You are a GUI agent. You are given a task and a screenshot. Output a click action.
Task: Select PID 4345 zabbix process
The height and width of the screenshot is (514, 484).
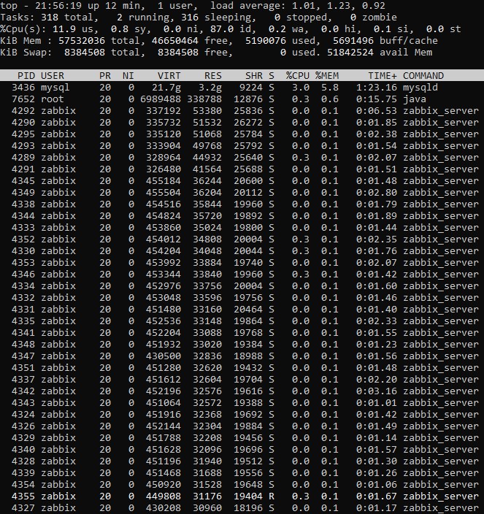click(23, 181)
